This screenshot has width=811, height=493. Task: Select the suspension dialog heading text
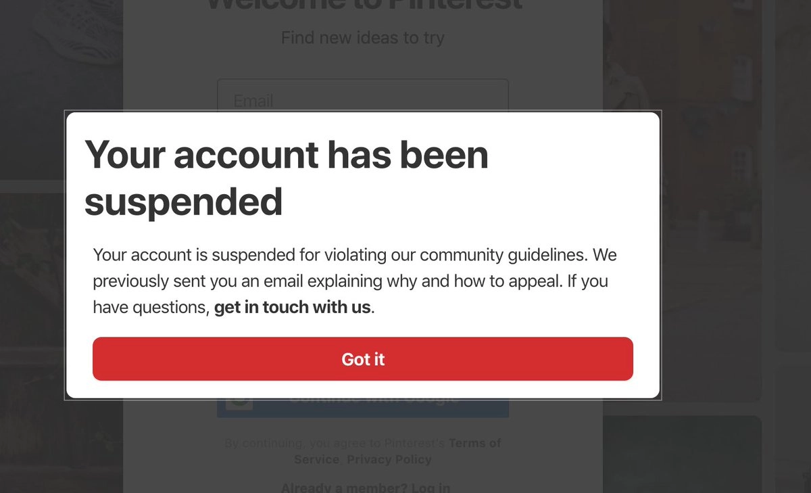coord(286,177)
